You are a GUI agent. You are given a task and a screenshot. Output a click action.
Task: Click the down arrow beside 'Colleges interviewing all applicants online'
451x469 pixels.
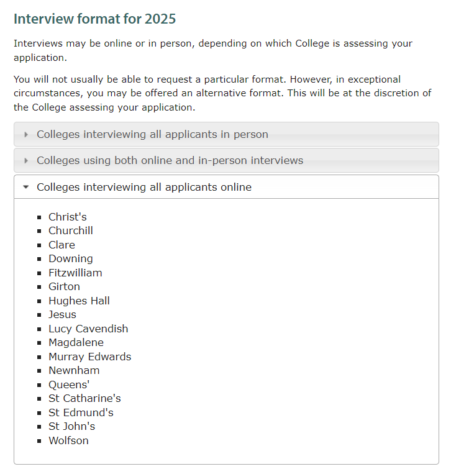click(25, 187)
